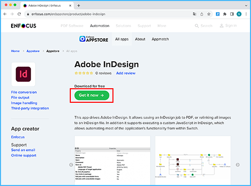This screenshot has height=186, width=251.
Task: Open the side panel icon in toolbar
Action: [232, 14]
